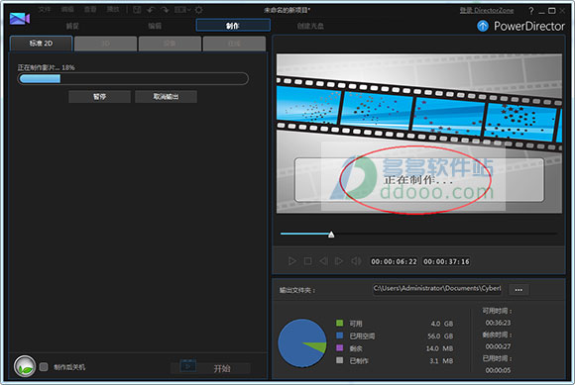Viewport: 575px width, 385px height.
Task: Click the Redo arrow in toolbar
Action: 165,10
